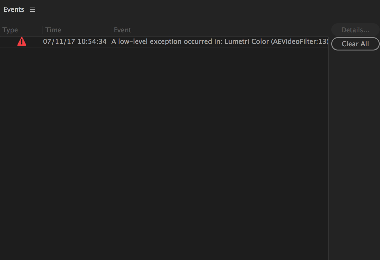This screenshot has width=380, height=260.
Task: Click the AEVideoFilter:13 text in the event row
Action: pos(300,41)
